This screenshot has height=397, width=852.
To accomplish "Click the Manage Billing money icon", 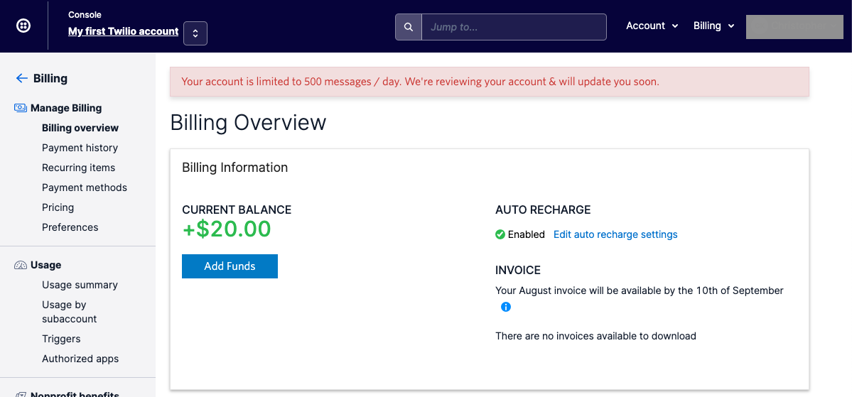I will coord(21,108).
